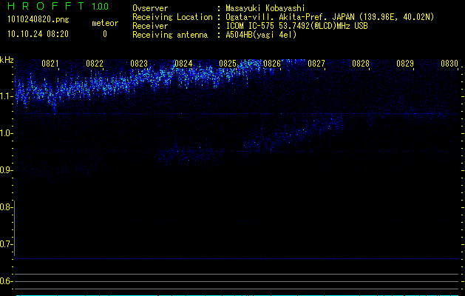
Task: Click the 0.8 kHz axis label
Action: coord(5,207)
